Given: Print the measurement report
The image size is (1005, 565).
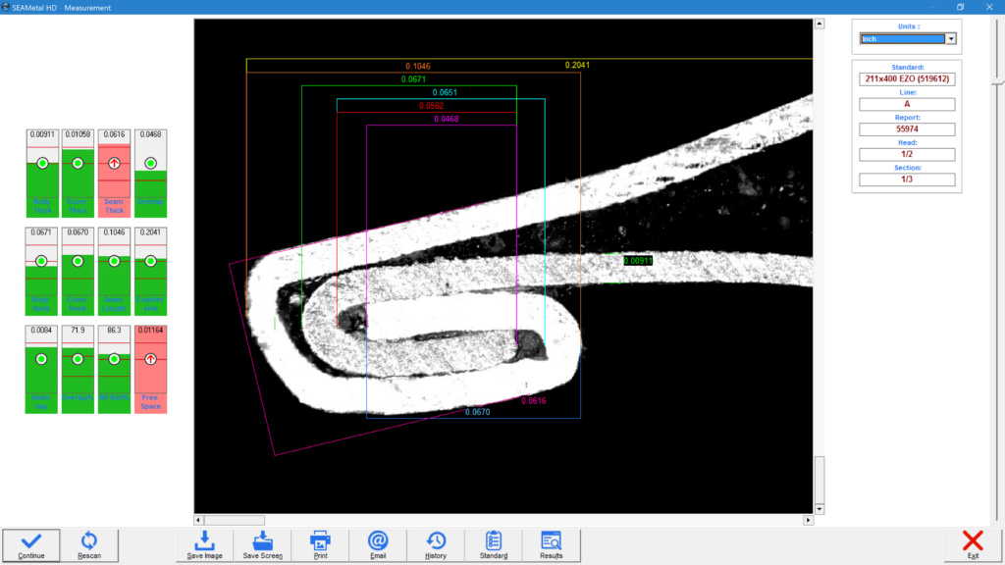Looking at the screenshot, I should [x=320, y=544].
